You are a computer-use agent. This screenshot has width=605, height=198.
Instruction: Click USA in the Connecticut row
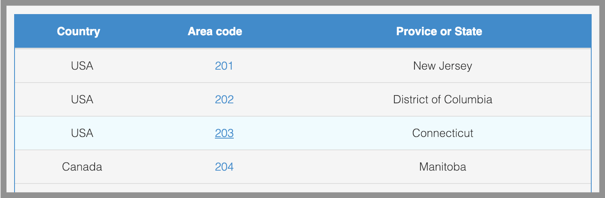click(82, 133)
